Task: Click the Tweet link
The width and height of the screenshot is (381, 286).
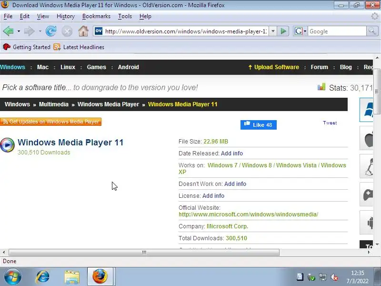Action: tap(330, 123)
